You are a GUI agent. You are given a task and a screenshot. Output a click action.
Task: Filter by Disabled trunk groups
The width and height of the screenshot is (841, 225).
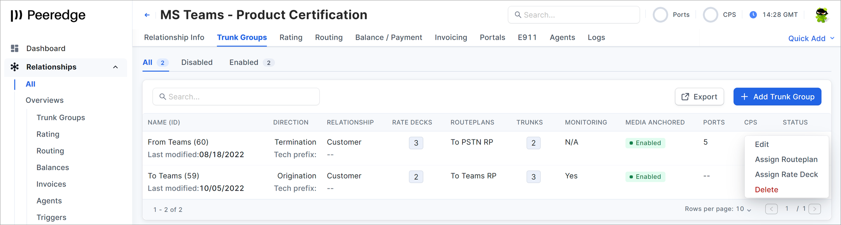[197, 62]
